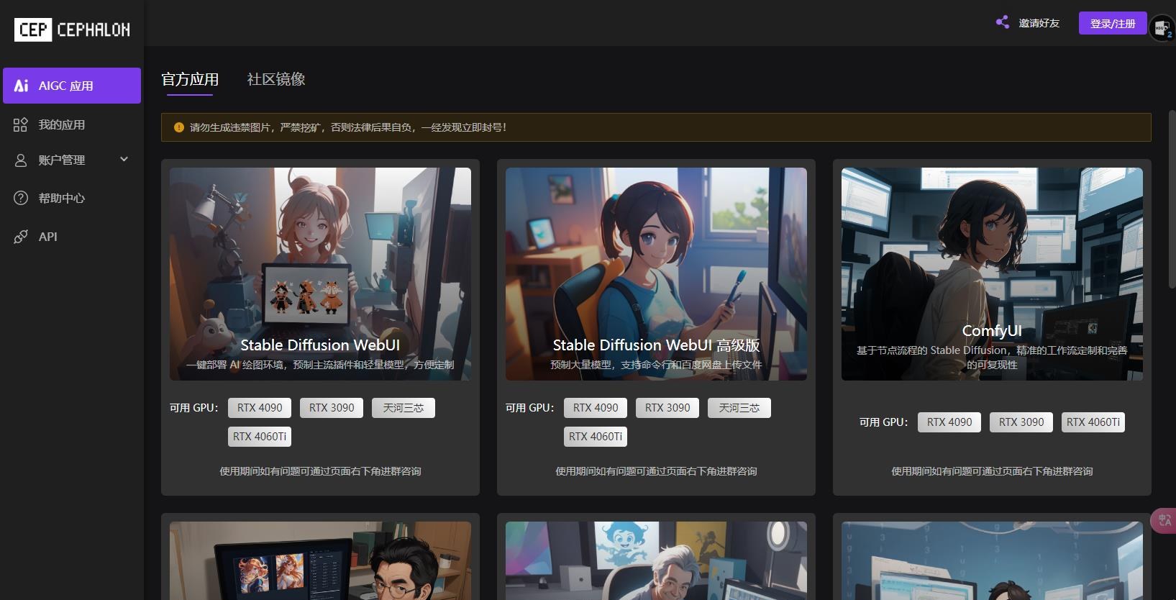Image resolution: width=1176 pixels, height=600 pixels.
Task: Click the orange warning icon in the notice banner
Action: pos(179,127)
